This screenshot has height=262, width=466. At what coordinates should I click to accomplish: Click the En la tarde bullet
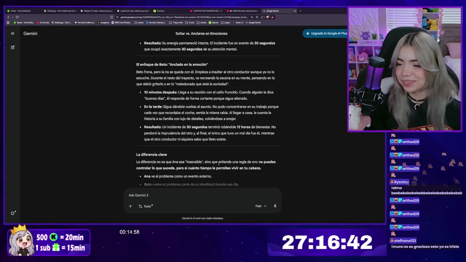coord(211,113)
